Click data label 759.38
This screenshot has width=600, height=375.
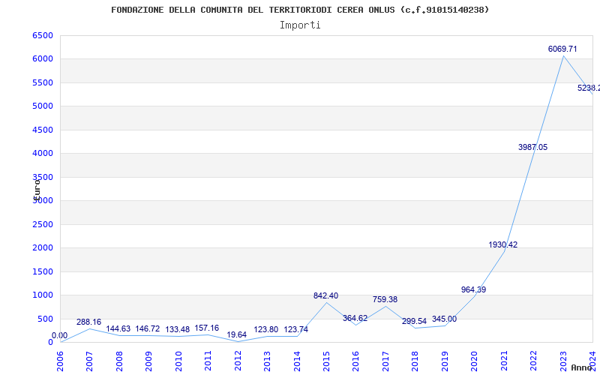click(x=385, y=299)
